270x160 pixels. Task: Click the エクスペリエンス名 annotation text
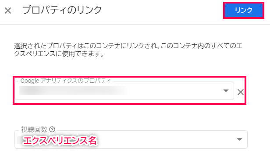tap(60, 140)
